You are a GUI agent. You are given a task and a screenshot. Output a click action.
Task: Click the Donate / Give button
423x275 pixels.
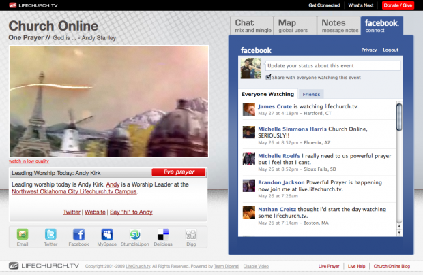(x=398, y=5)
